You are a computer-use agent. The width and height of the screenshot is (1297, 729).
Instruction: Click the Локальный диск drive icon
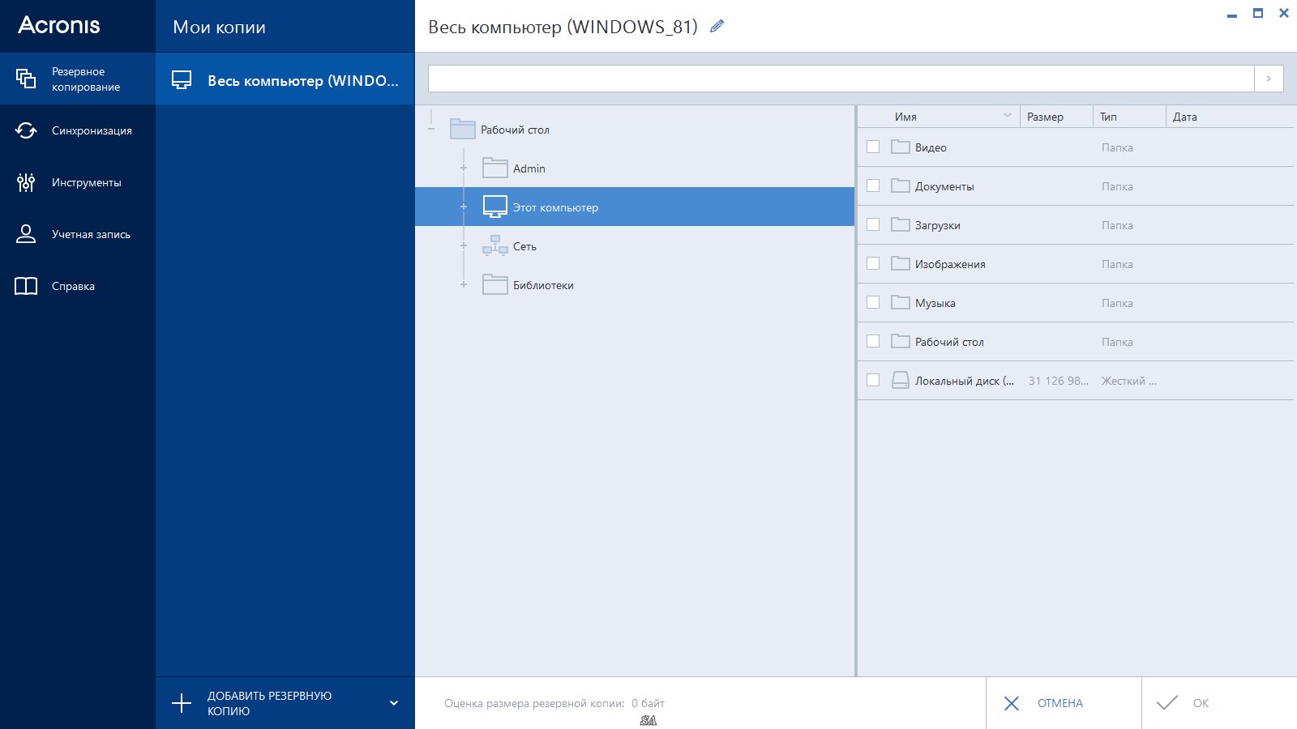pos(900,380)
